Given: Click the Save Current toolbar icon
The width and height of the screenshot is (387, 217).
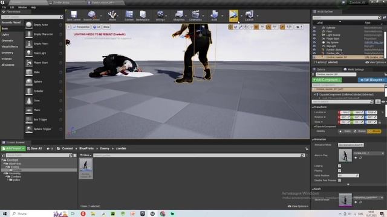Looking at the screenshot, I should click(x=74, y=16).
